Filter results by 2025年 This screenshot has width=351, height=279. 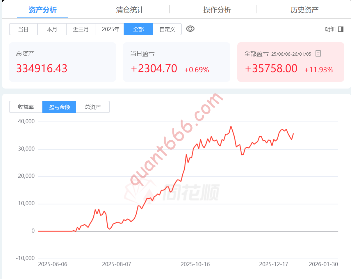pyautogui.click(x=110, y=29)
